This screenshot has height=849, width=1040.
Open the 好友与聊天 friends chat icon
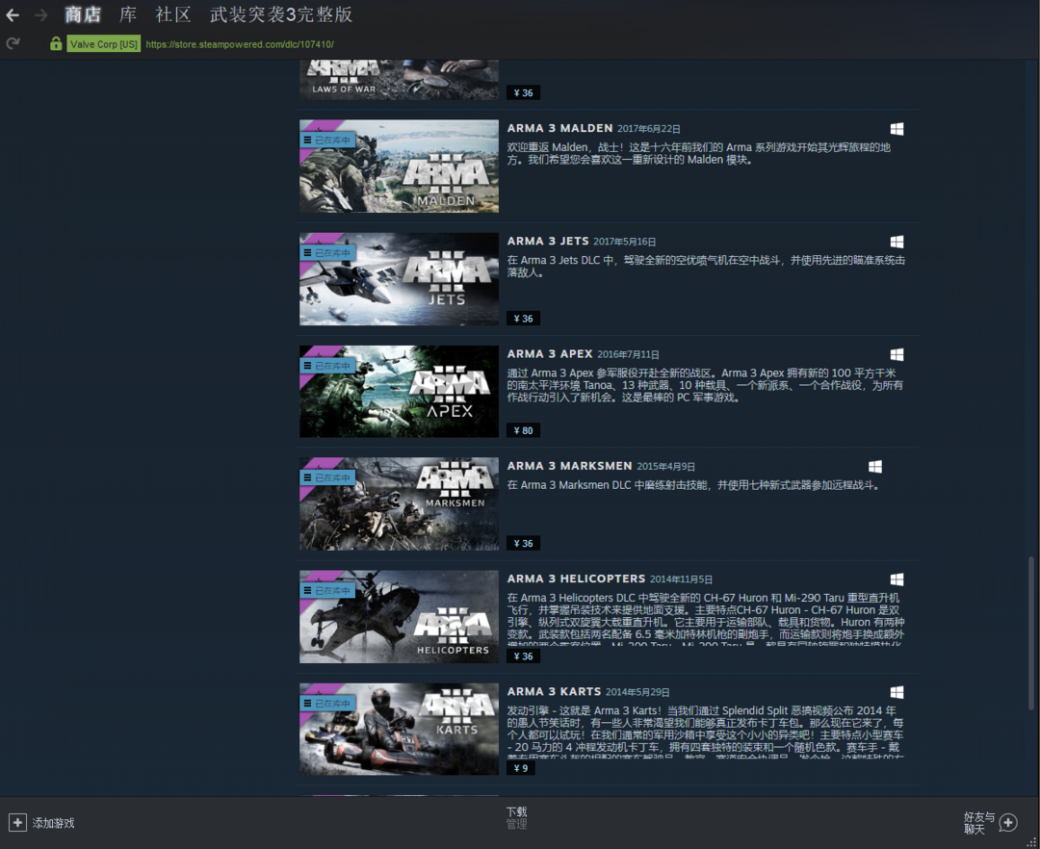(1007, 822)
